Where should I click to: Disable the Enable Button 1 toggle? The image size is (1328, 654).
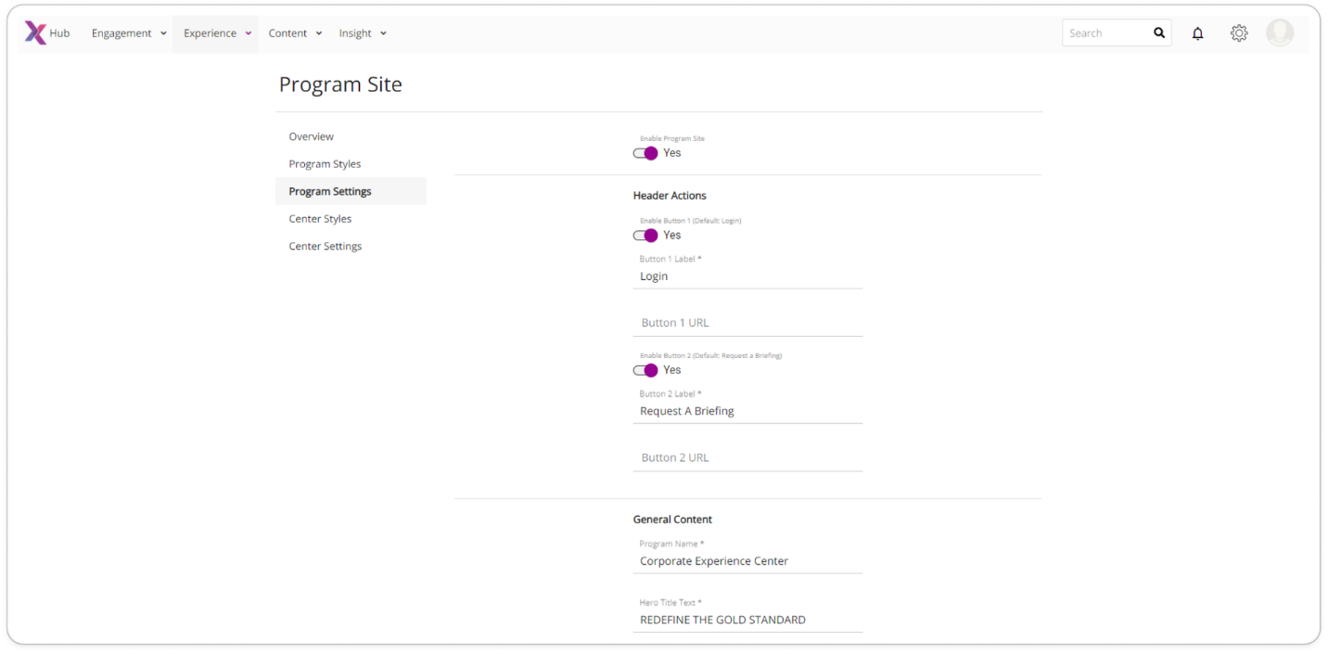[x=645, y=236]
